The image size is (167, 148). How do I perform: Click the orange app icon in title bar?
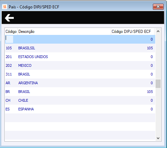(x=5, y=7)
